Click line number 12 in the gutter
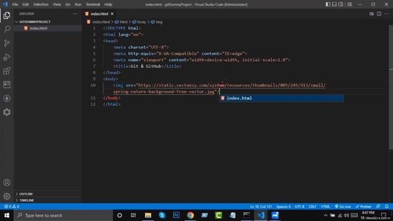 pyautogui.click(x=93, y=104)
